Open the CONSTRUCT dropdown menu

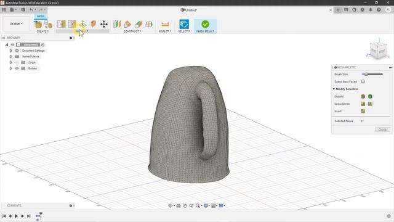click(132, 31)
